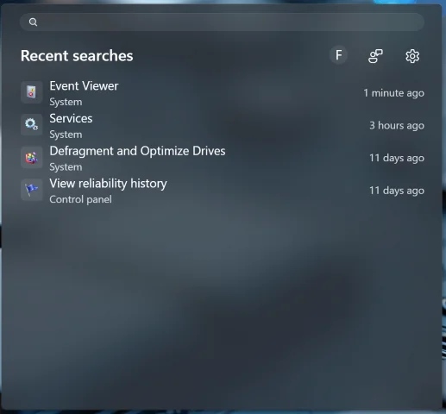Click System label under Defragment entry

click(66, 167)
